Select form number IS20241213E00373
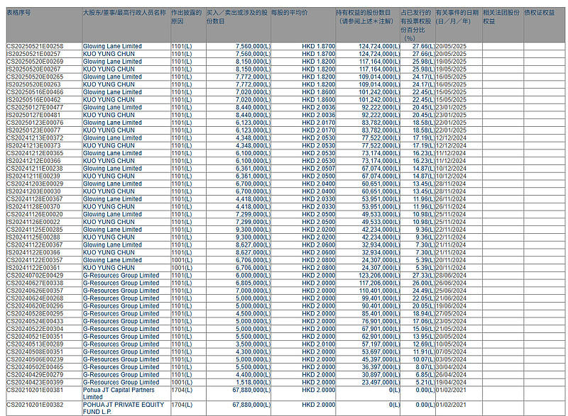 pos(33,145)
